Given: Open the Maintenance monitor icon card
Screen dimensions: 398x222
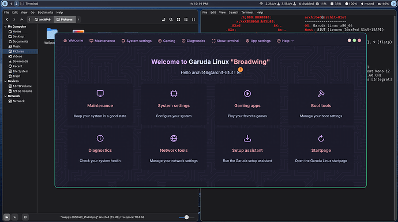Looking at the screenshot, I should 100,94.
